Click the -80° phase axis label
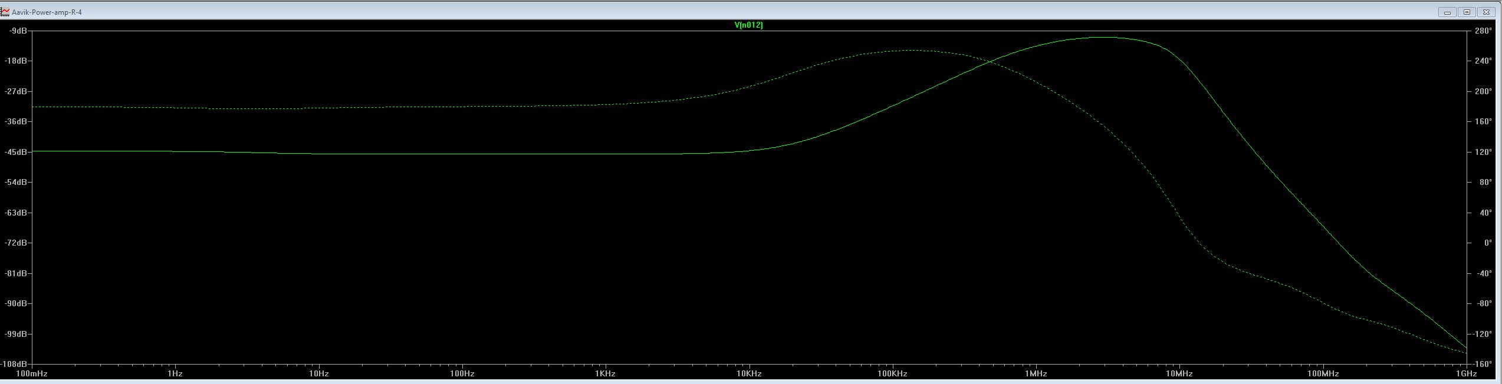Viewport: 1502px width, 384px height. click(x=1484, y=303)
